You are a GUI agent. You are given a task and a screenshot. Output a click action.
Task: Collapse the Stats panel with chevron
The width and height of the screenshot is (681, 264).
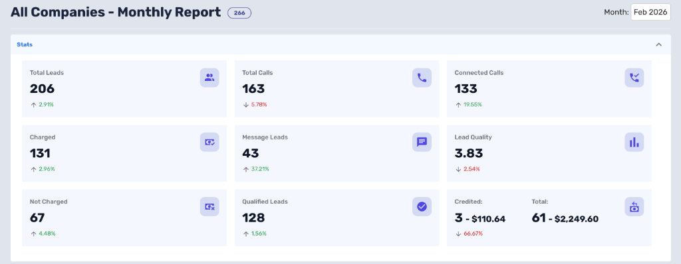pos(659,44)
